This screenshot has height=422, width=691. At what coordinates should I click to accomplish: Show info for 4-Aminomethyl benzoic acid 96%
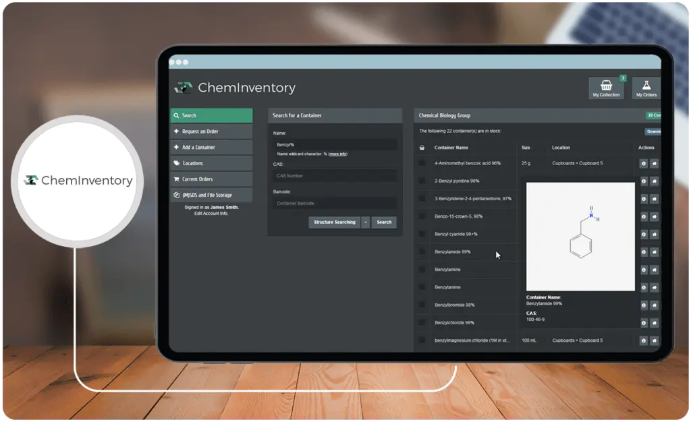coord(643,163)
